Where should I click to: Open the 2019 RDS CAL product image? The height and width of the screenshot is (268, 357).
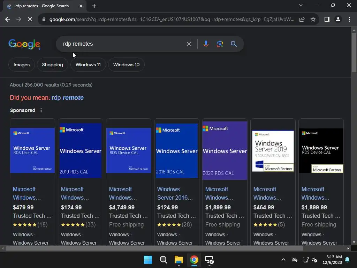tap(81, 150)
